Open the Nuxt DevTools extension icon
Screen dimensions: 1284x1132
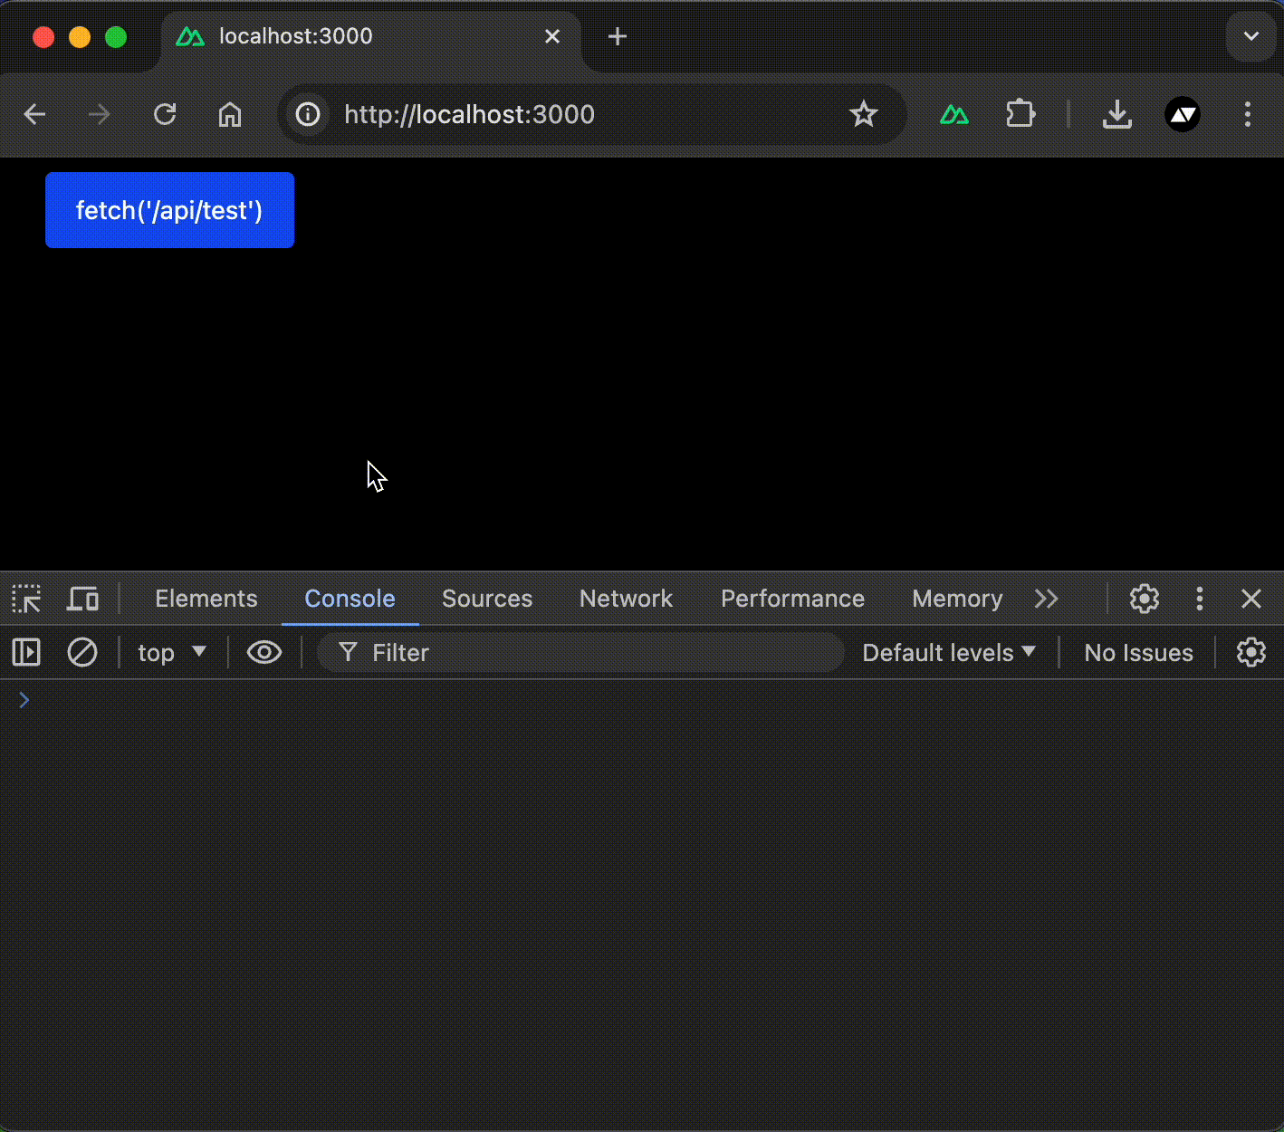click(x=954, y=114)
